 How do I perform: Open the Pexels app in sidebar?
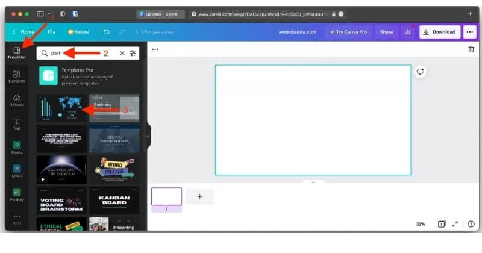17,147
